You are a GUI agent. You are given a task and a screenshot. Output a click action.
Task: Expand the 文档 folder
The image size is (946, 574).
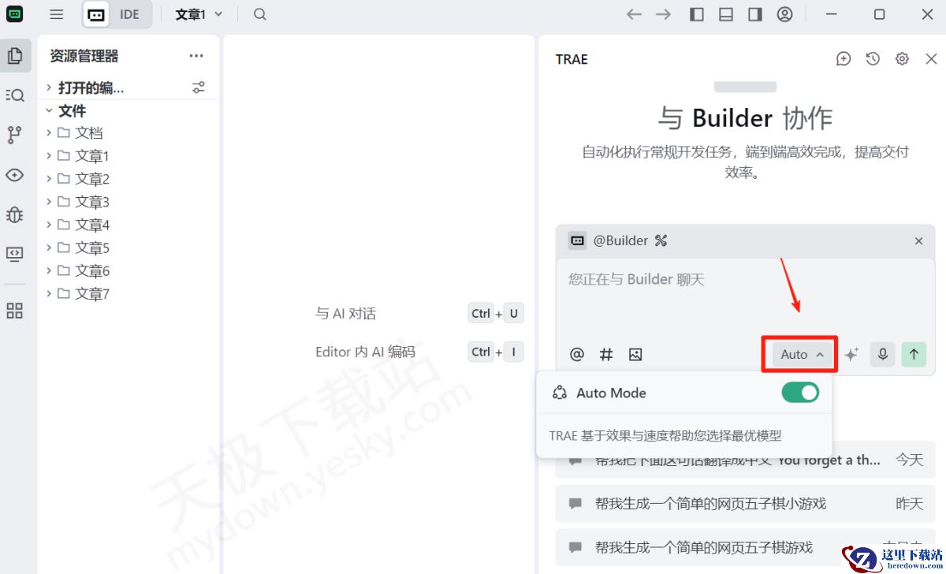pos(130,133)
